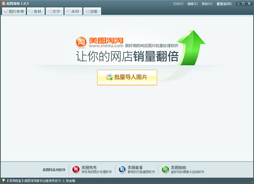
Task: Select the 文字 tab
Action: point(55,11)
